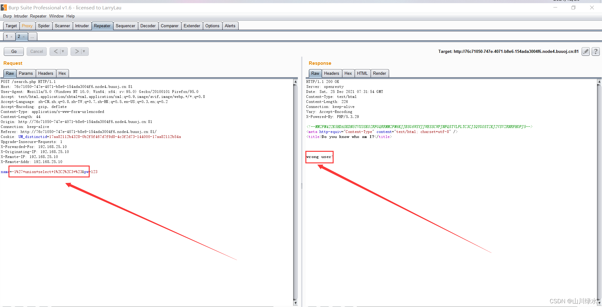
Task: Click in the POST body name parameter line
Action: pyautogui.click(x=49, y=172)
